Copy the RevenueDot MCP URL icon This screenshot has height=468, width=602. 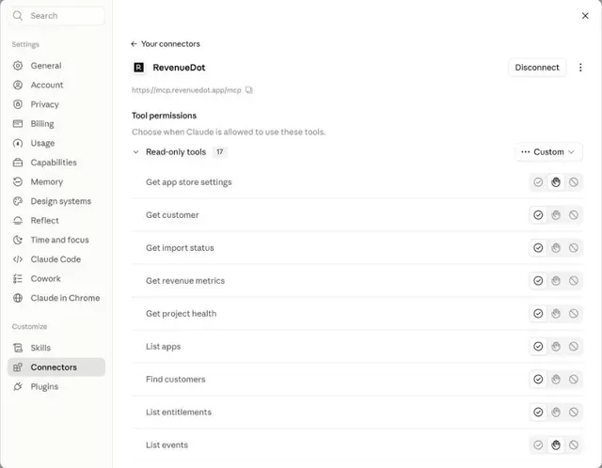249,90
